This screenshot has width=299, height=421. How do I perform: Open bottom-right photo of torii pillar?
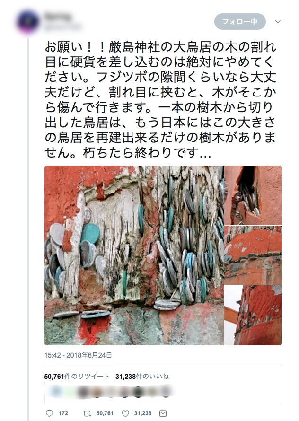[253, 315]
